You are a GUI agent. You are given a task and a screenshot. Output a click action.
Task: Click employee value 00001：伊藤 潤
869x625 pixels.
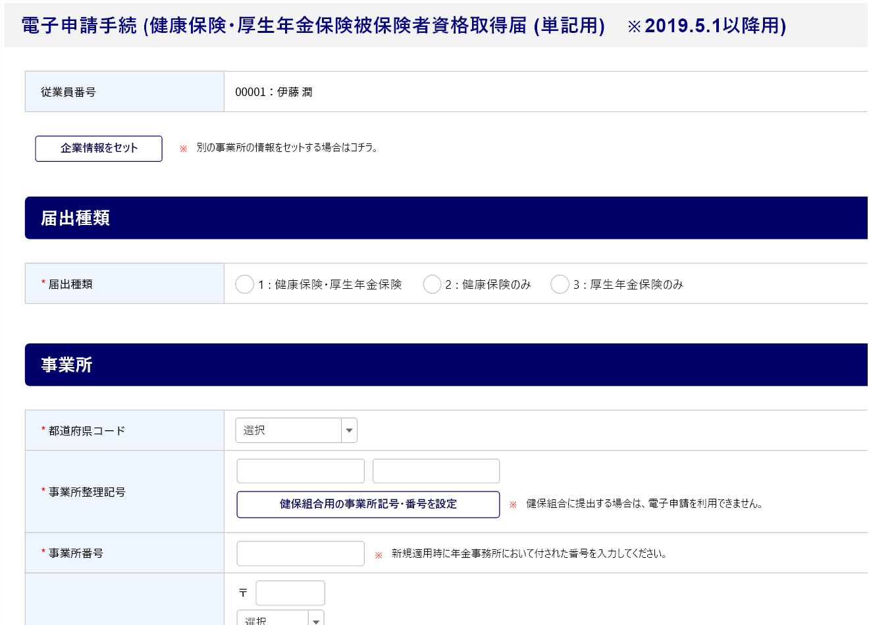click(274, 92)
